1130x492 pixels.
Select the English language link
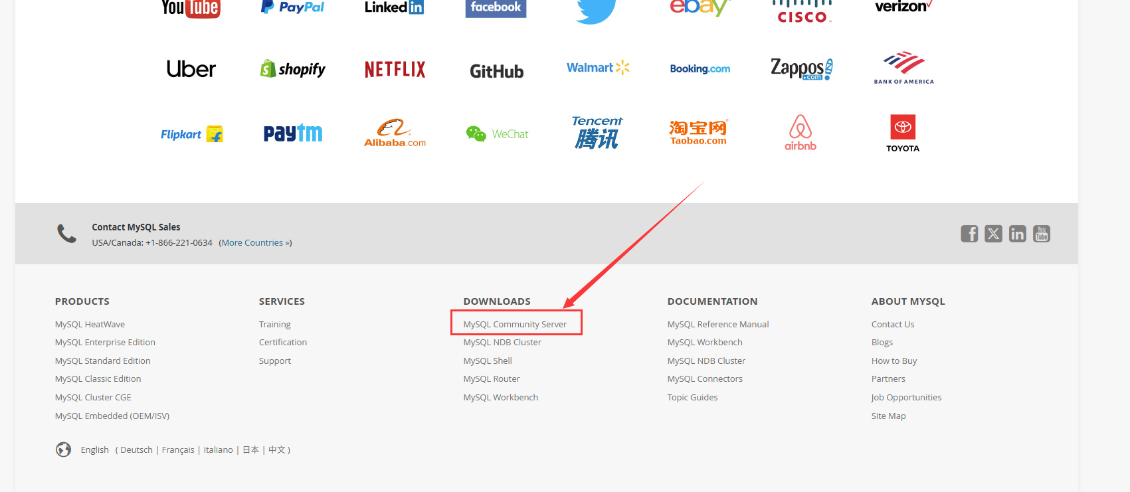(94, 450)
